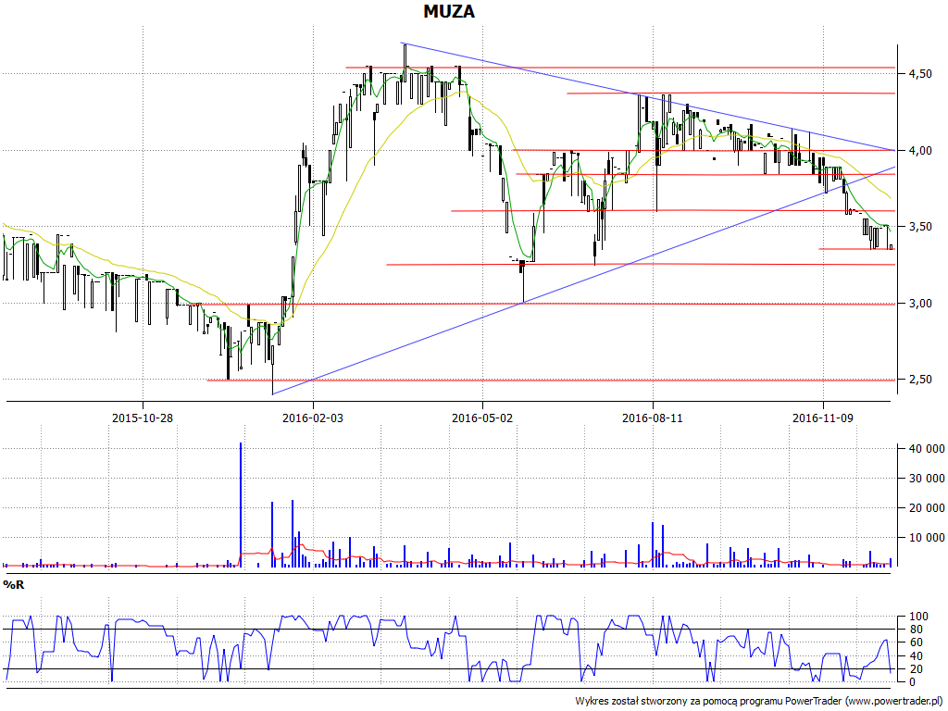Click the 2016-02-03 date label
The width and height of the screenshot is (948, 711).
point(313,418)
